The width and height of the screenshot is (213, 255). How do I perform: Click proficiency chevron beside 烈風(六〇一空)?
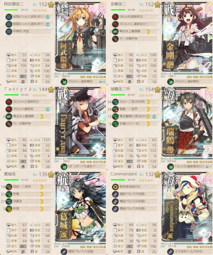[148, 124]
